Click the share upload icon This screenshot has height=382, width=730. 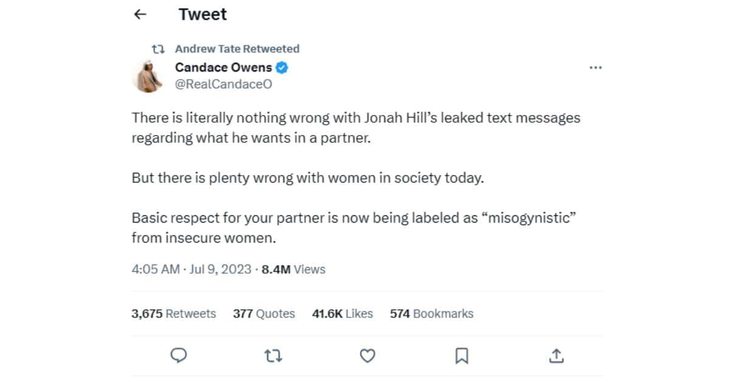point(557,355)
